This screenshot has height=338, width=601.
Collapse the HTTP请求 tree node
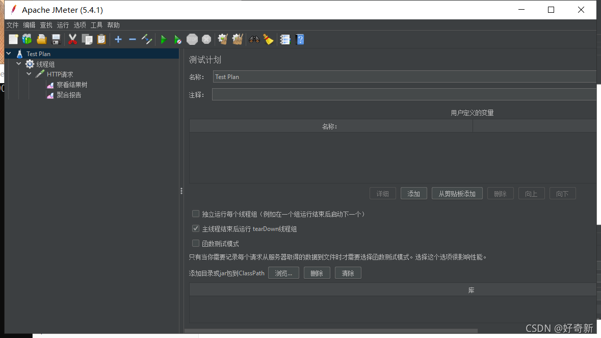[29, 74]
